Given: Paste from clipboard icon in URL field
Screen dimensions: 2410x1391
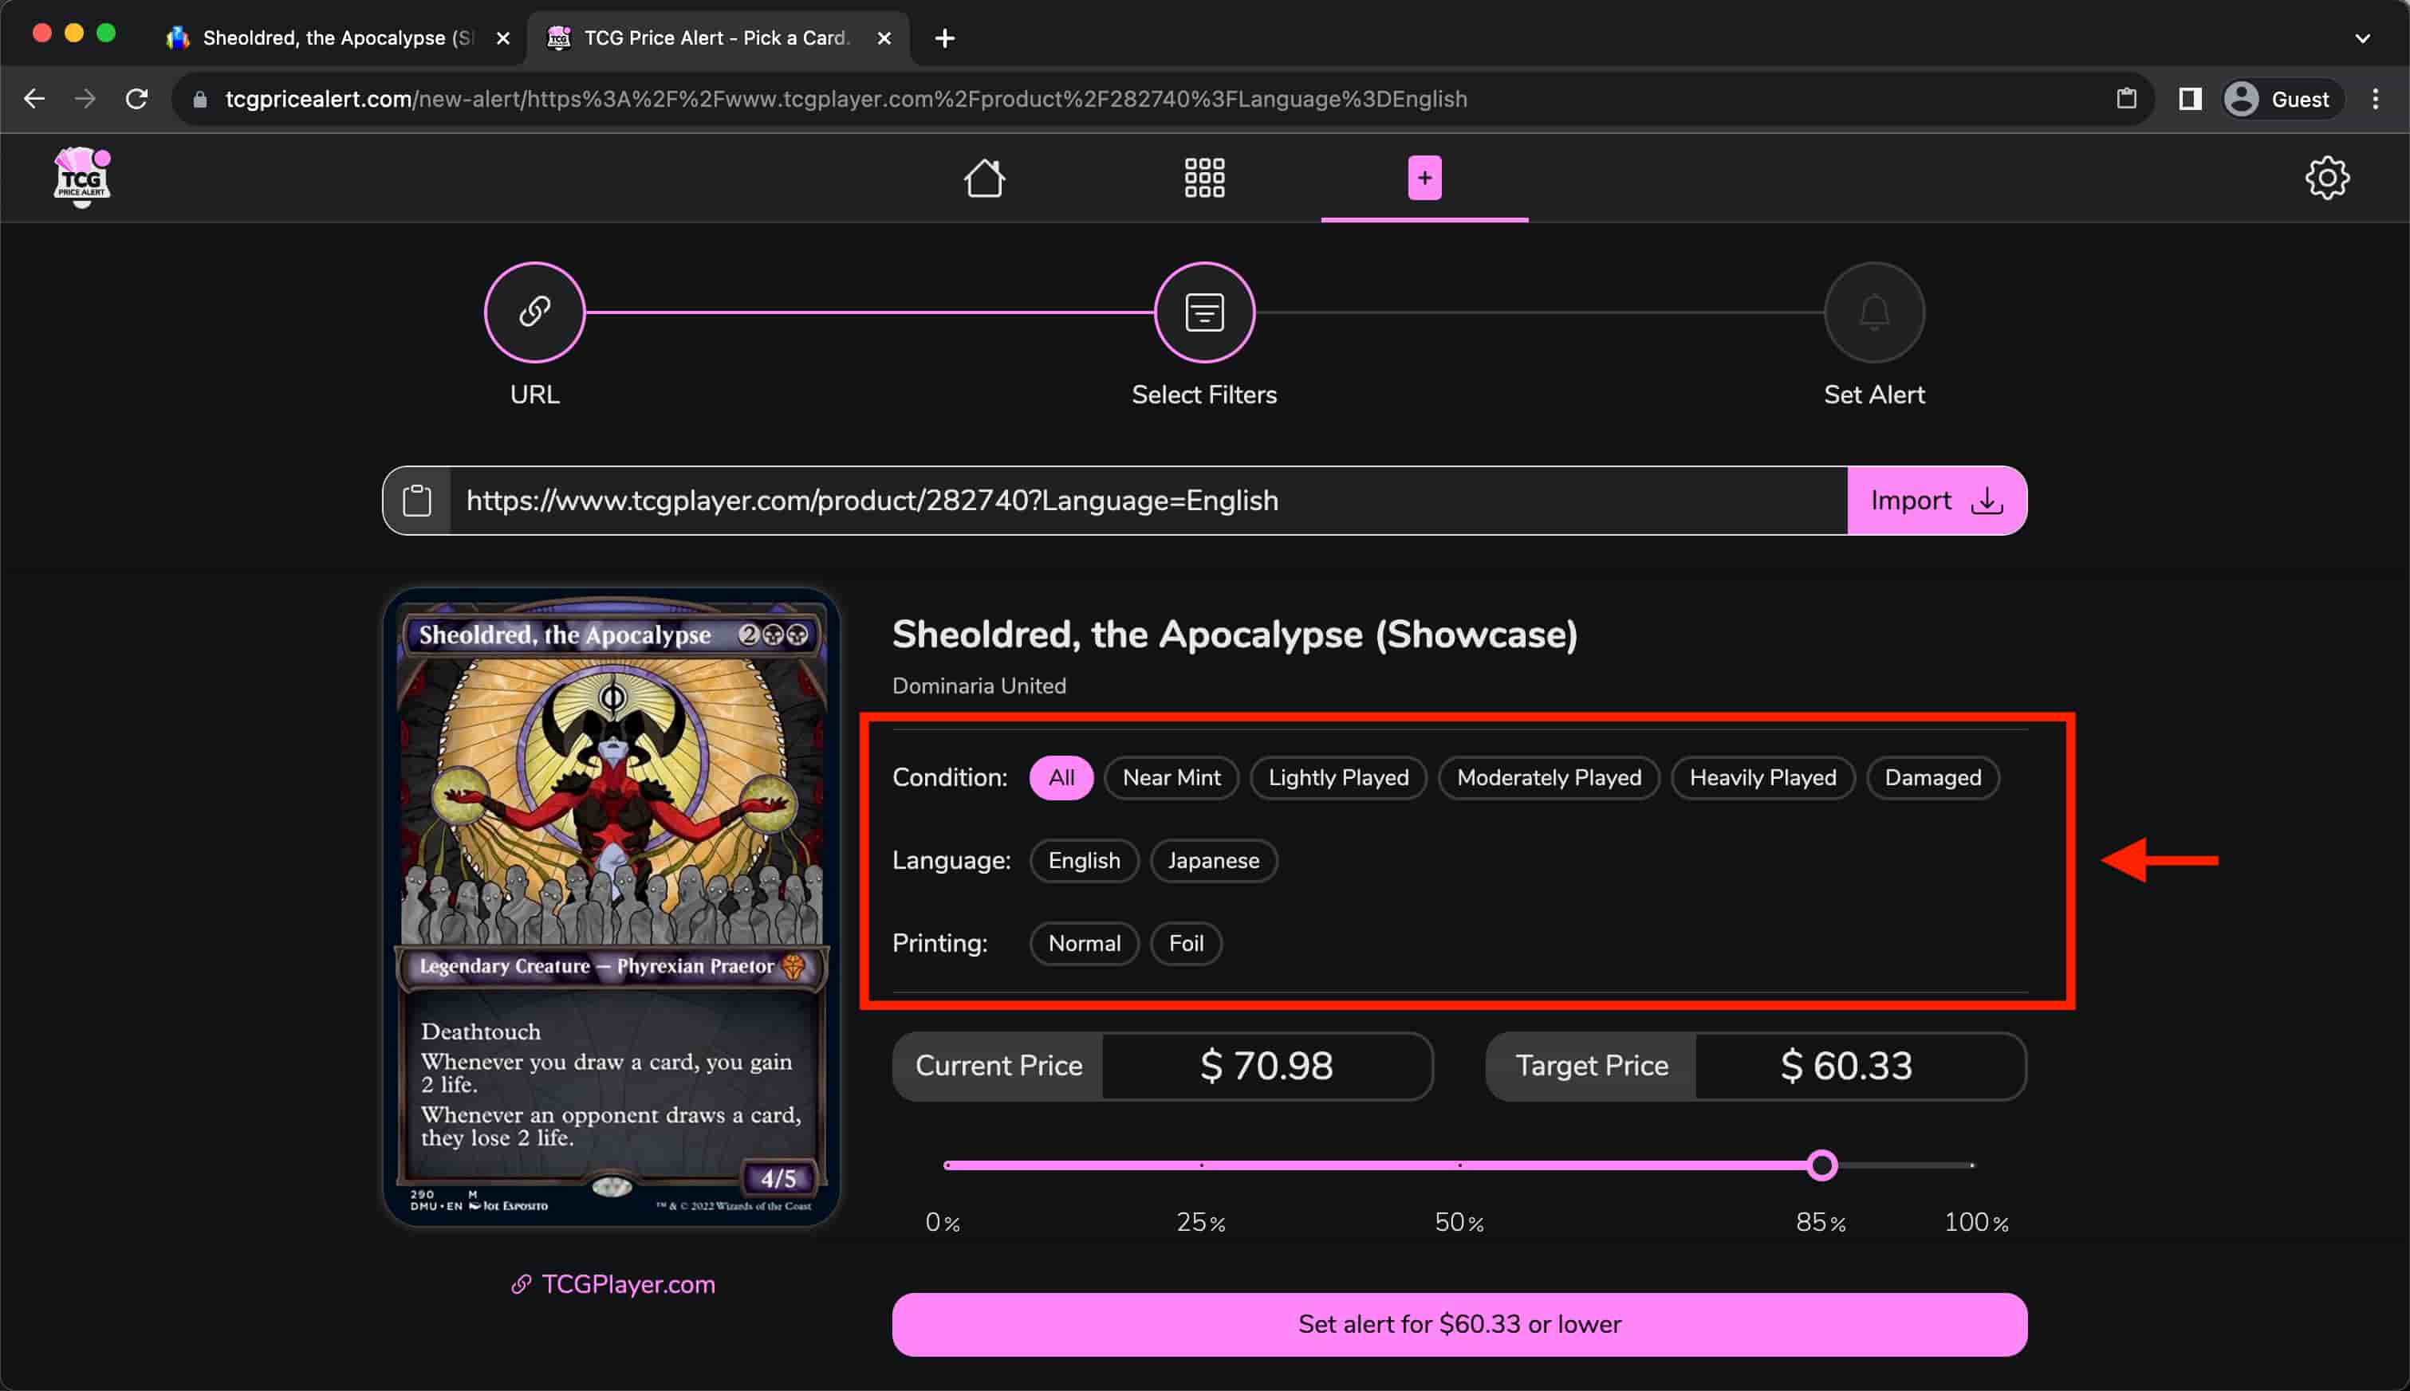Looking at the screenshot, I should click(x=416, y=501).
